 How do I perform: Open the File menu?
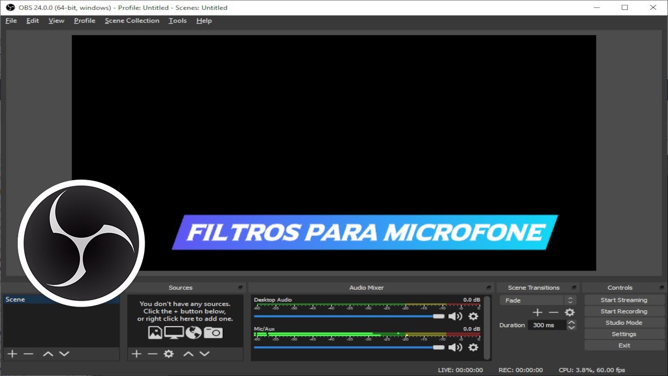coord(11,21)
